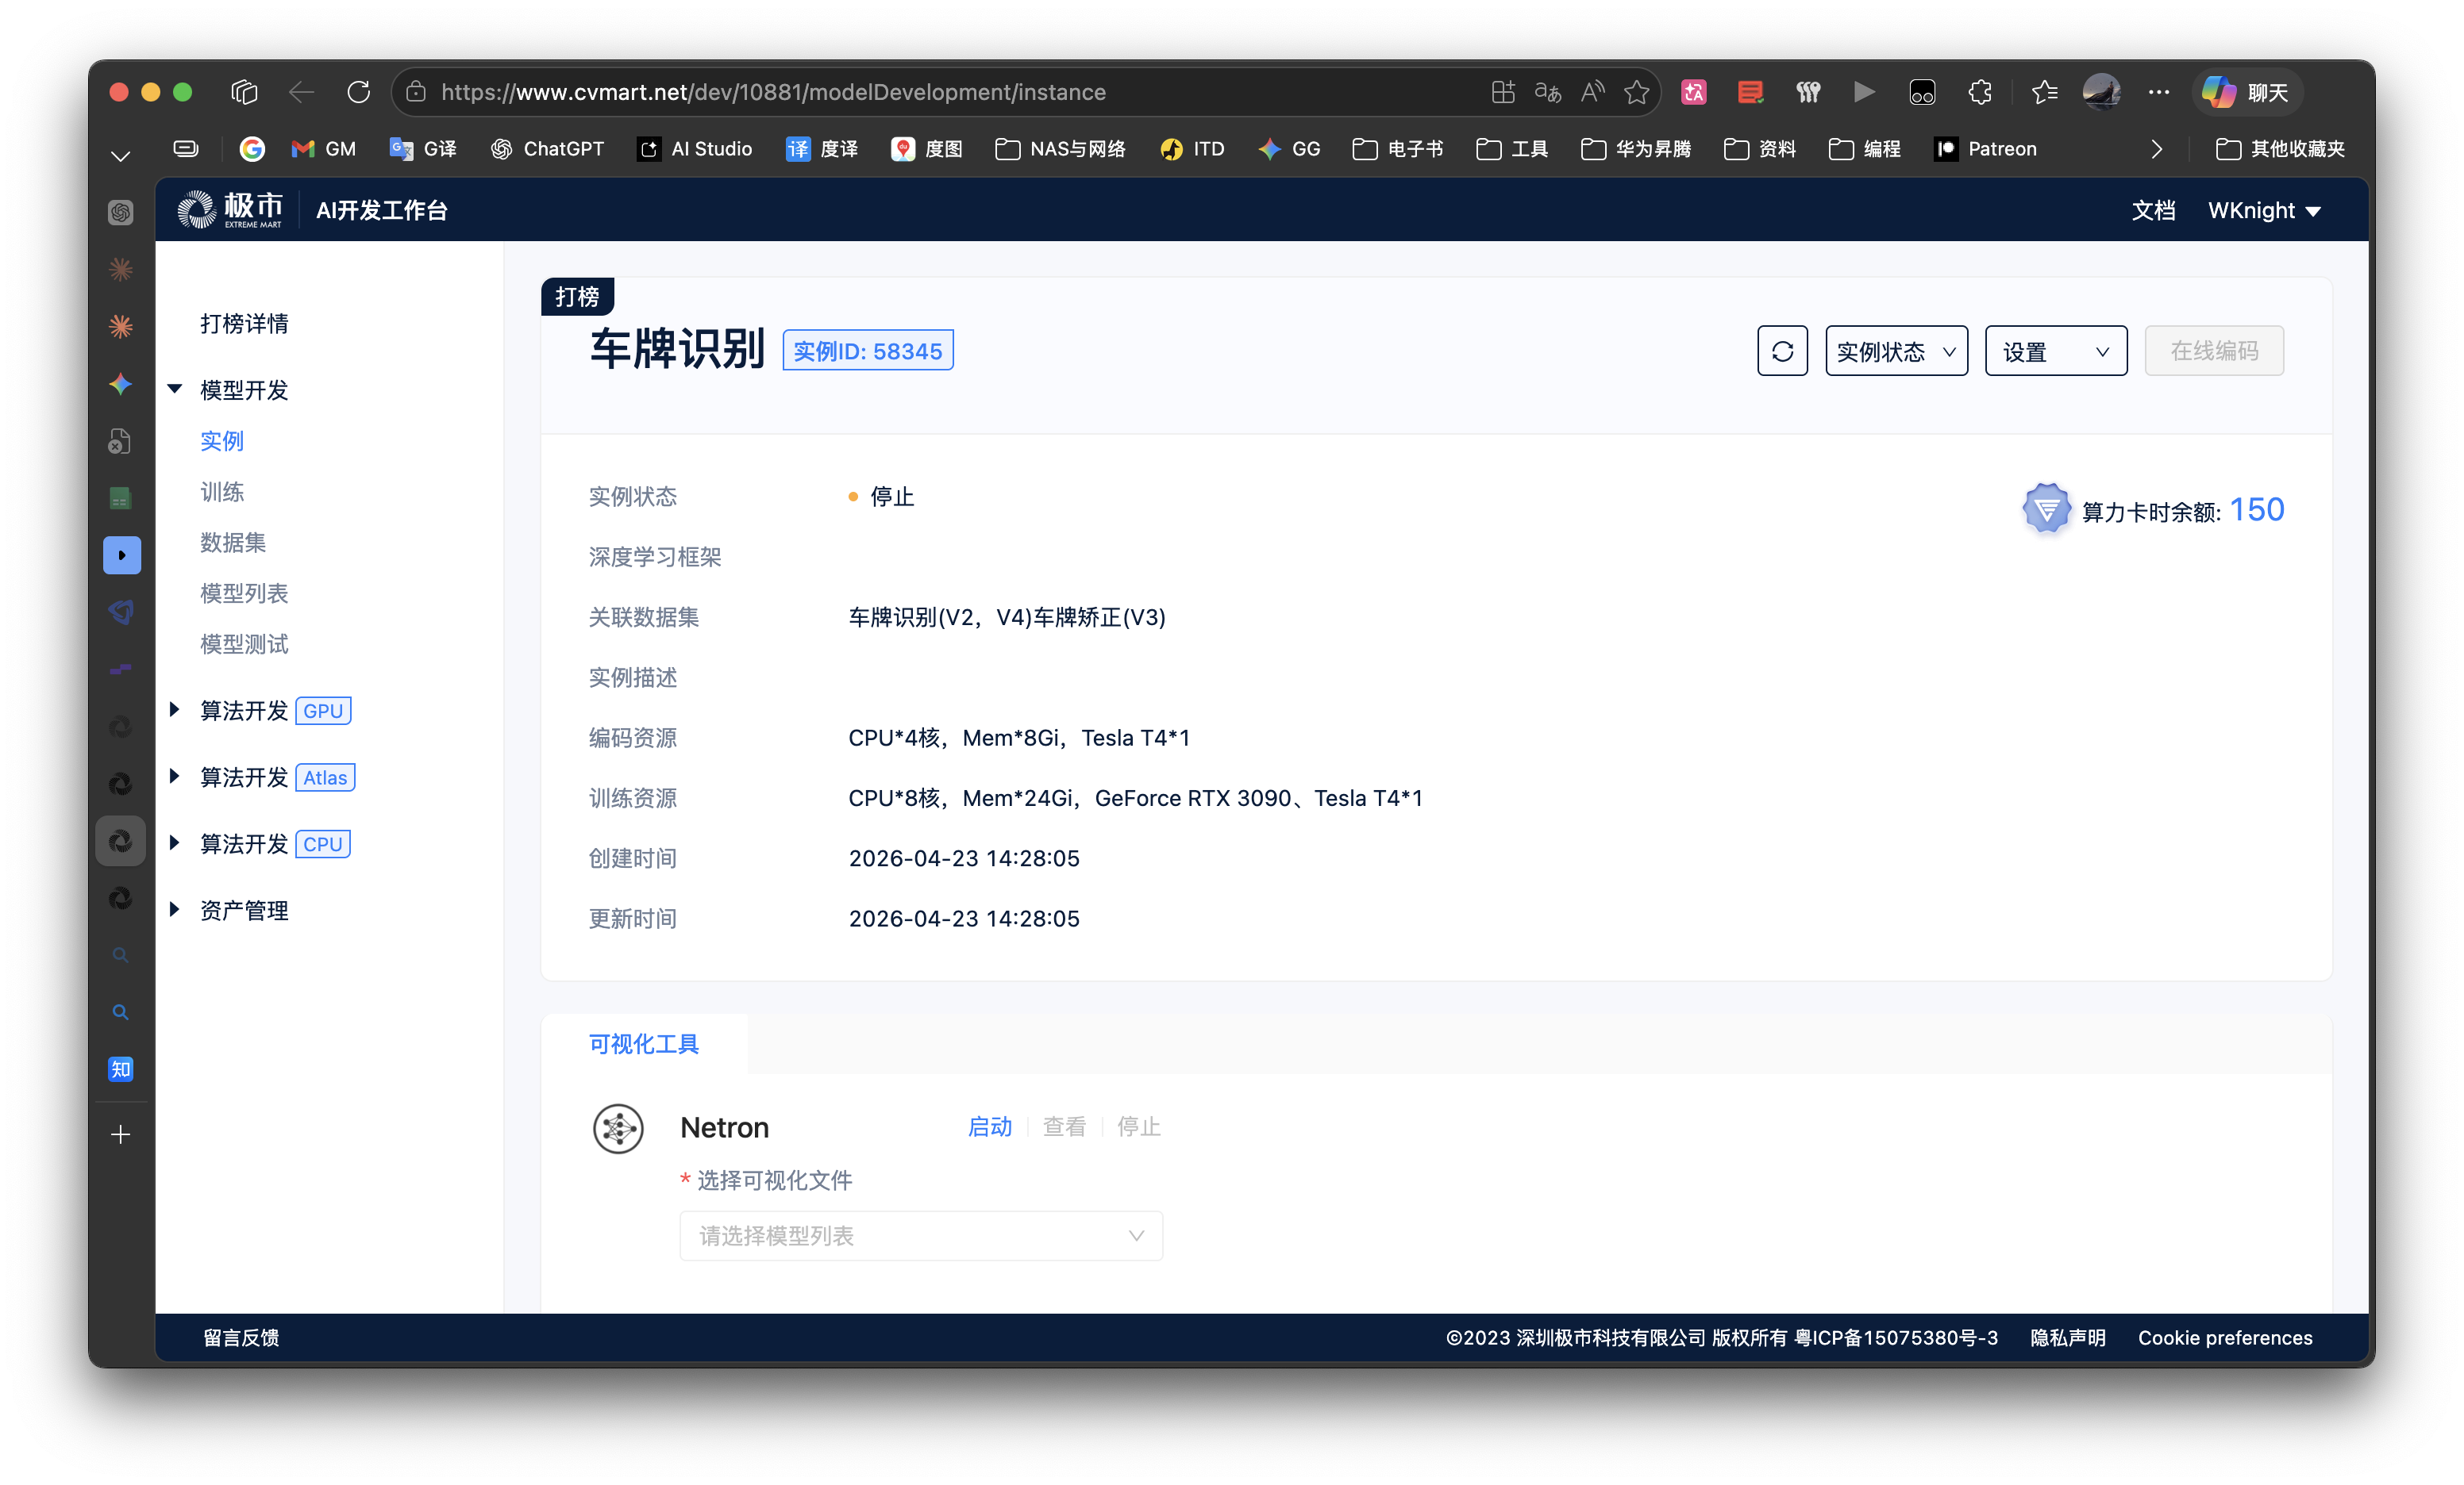Open the WKnight user dropdown

click(x=2264, y=211)
